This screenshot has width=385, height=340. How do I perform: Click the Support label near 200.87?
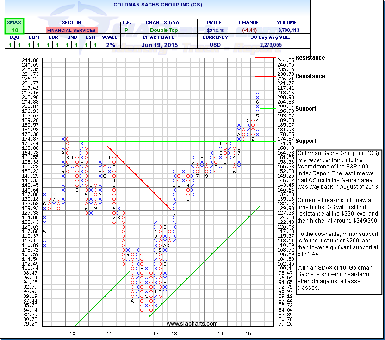306,108
